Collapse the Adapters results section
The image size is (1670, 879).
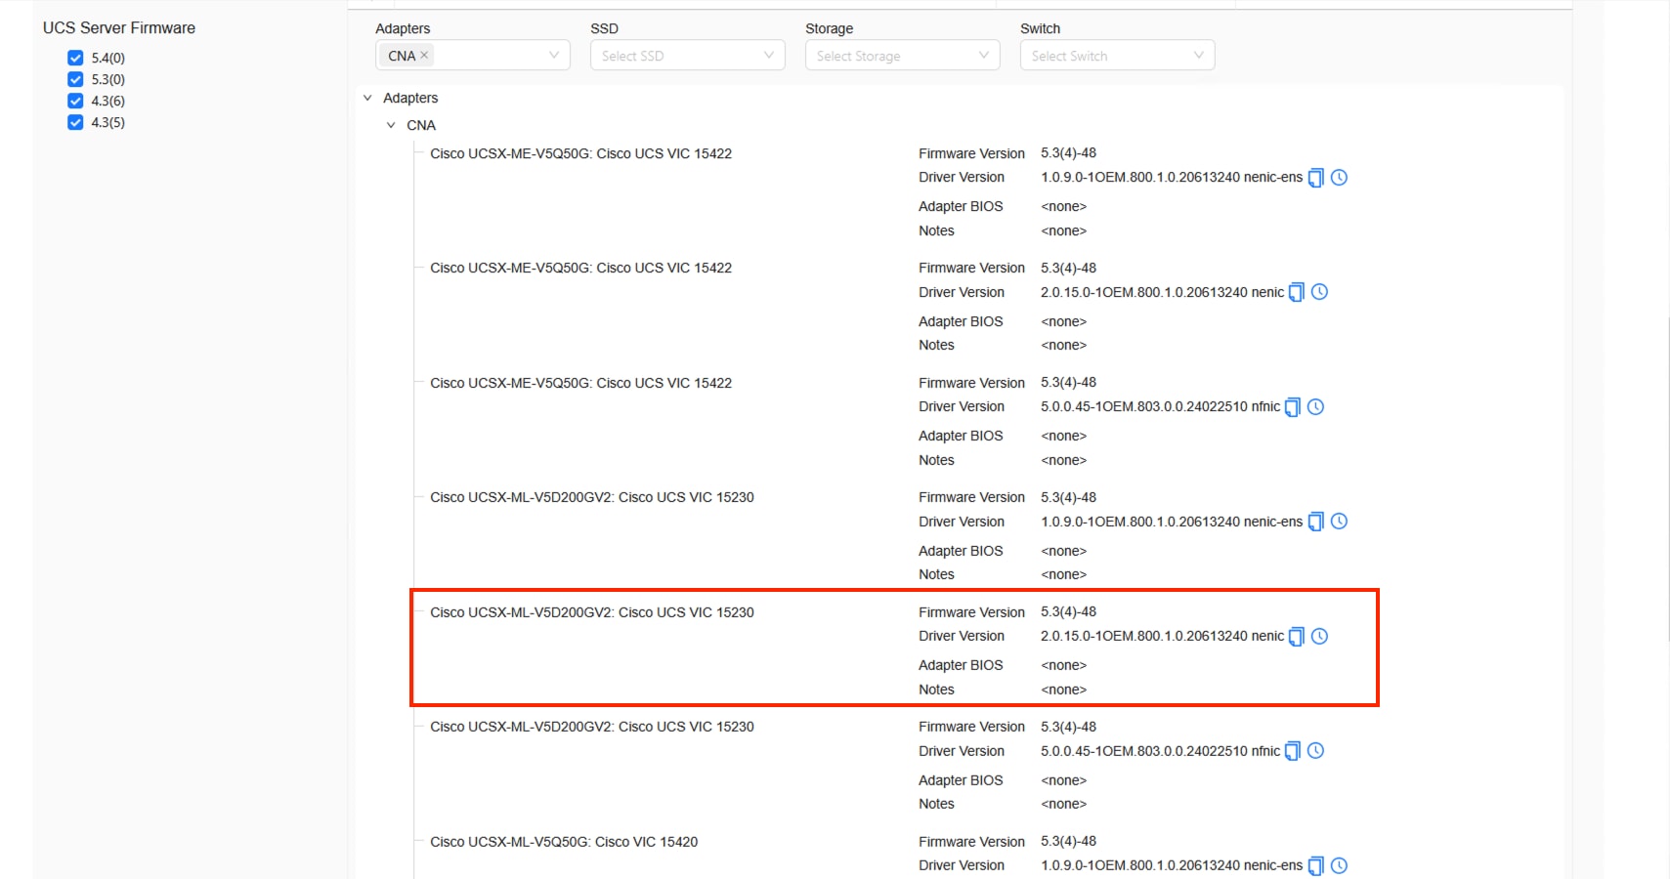coord(367,98)
